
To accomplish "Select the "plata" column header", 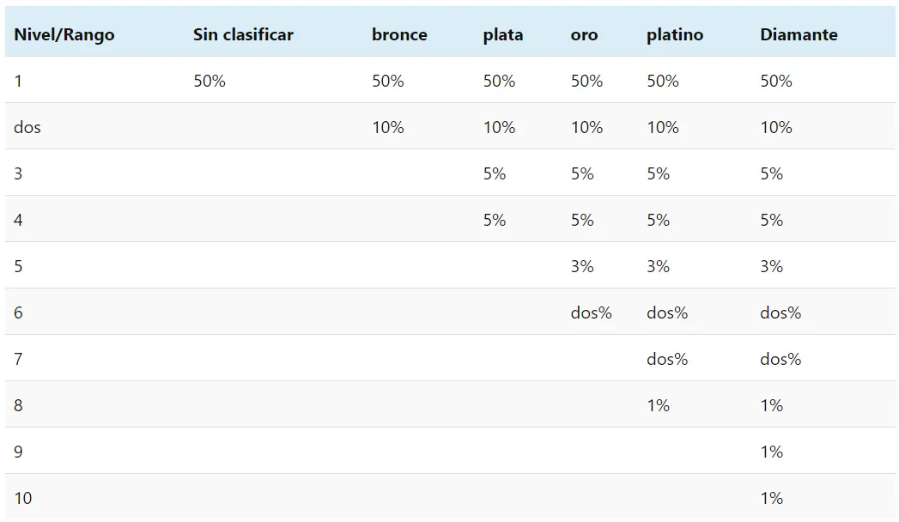I will (503, 35).
